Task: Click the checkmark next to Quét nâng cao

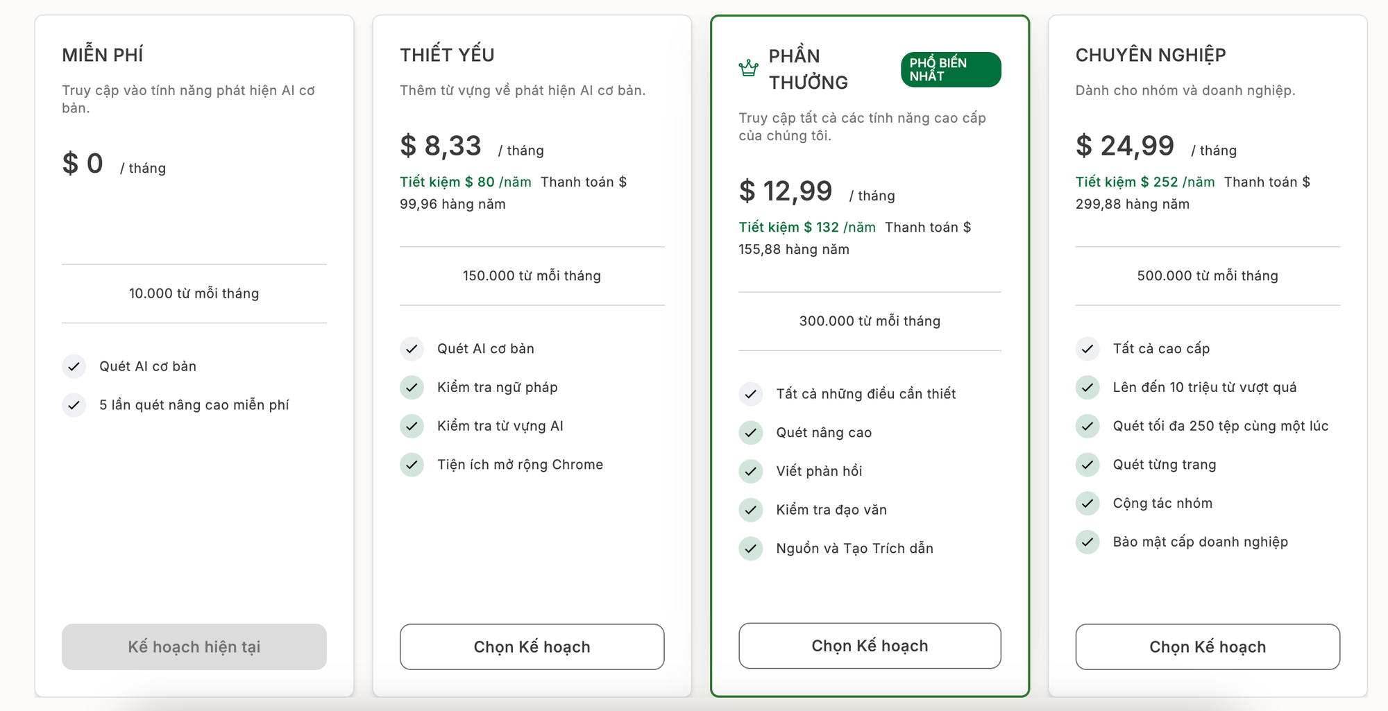Action: tap(750, 433)
